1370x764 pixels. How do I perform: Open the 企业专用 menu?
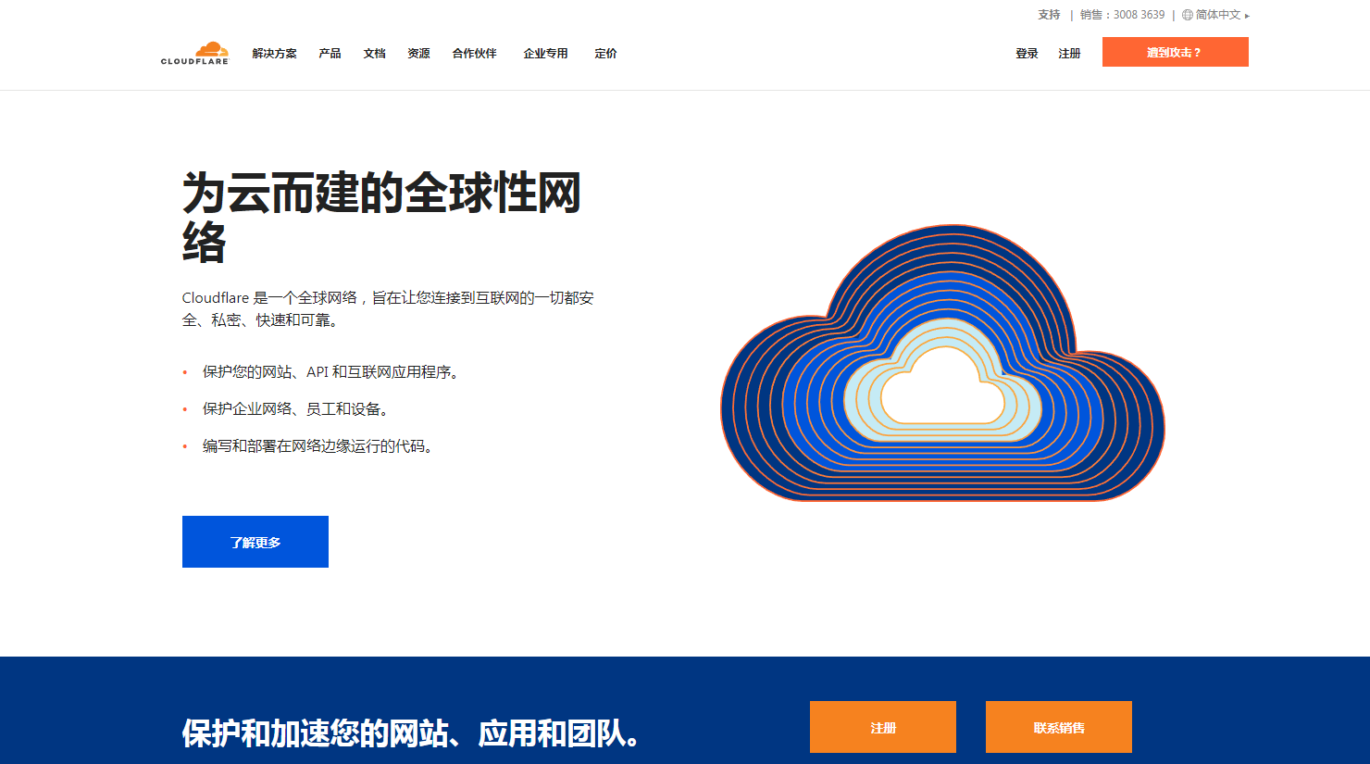(x=545, y=54)
